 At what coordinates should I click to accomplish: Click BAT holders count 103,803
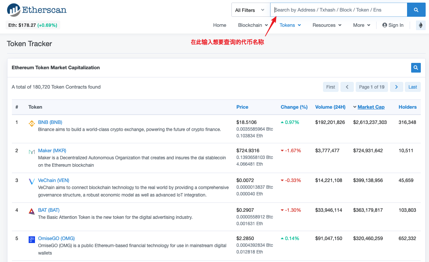pyautogui.click(x=407, y=210)
